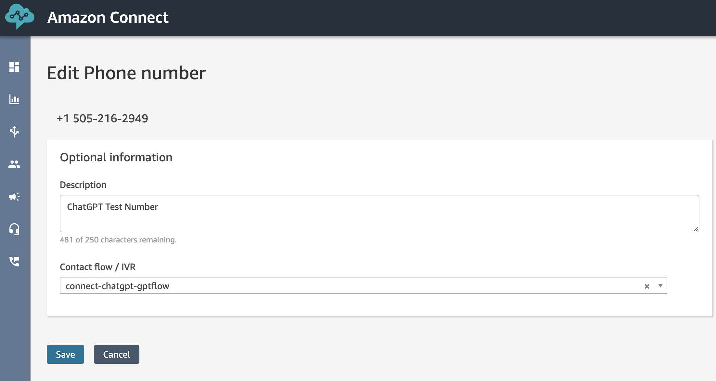Open the Routing arrows icon in sidebar
The height and width of the screenshot is (381, 716).
14,132
